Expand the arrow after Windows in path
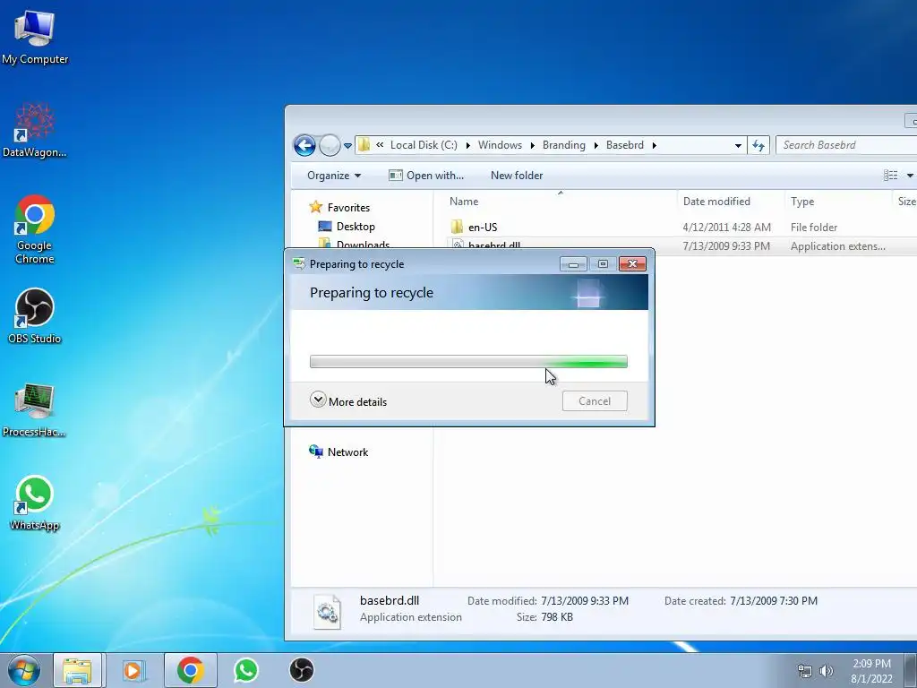The height and width of the screenshot is (688, 917). [x=532, y=145]
